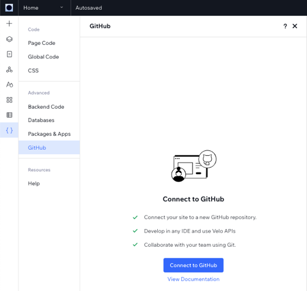Click the Autosaved status text
Viewport: 307px width, 291px height.
coord(88,8)
